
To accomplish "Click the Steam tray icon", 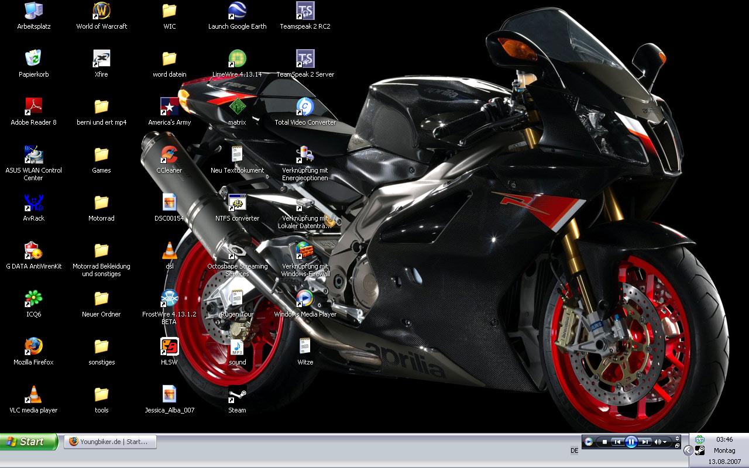I will pos(699,450).
